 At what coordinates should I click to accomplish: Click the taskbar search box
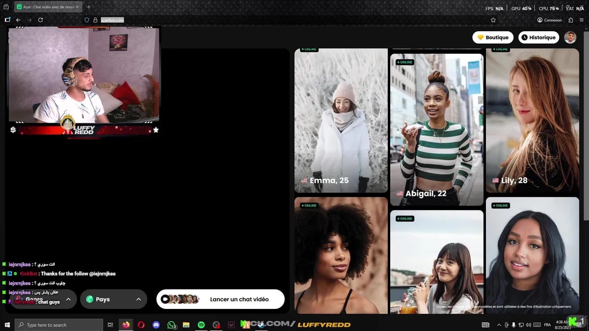pos(58,325)
